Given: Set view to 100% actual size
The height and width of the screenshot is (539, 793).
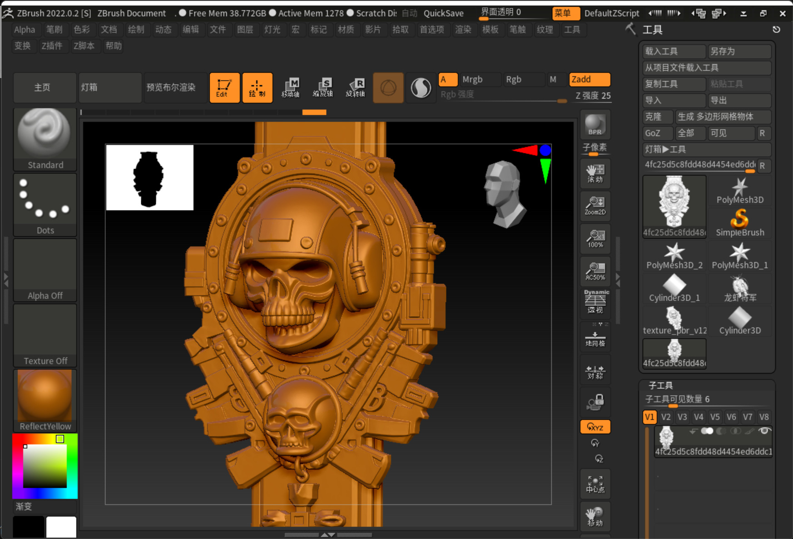Looking at the screenshot, I should pyautogui.click(x=595, y=239).
